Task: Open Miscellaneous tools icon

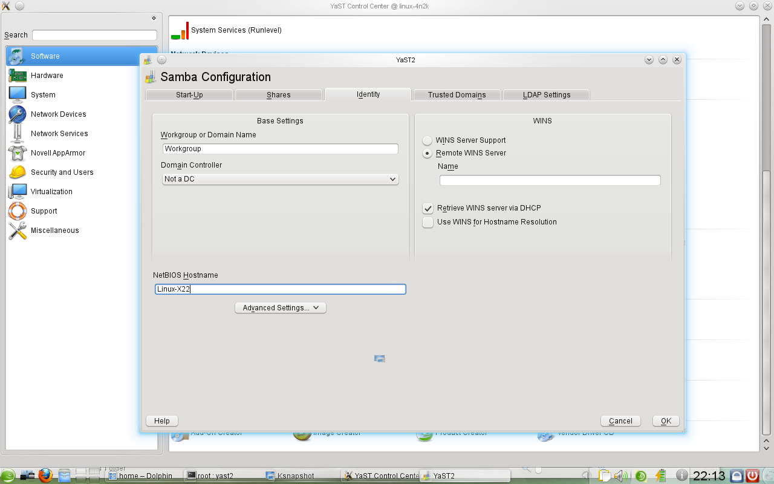Action: [17, 231]
